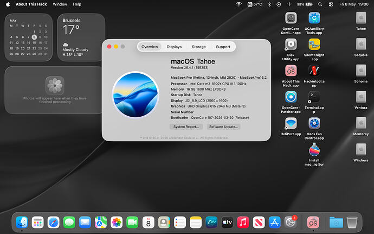
Task: Select the Ventura drive on desktop
Action: point(361,97)
